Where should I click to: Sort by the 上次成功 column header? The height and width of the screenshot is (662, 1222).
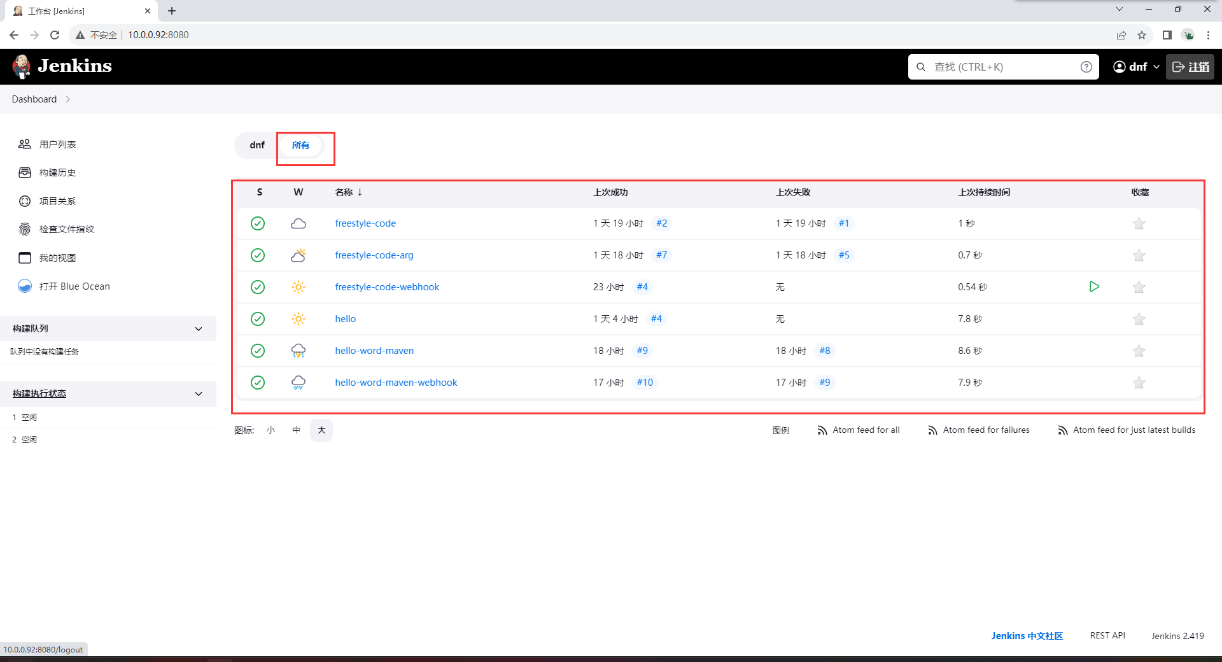610,192
